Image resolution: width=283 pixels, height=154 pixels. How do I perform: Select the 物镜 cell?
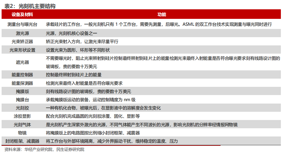(x=22, y=133)
